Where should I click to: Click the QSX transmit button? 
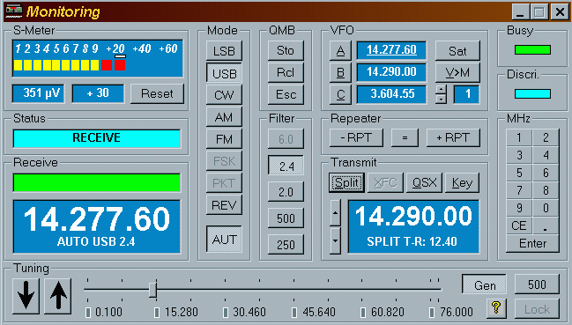(x=424, y=182)
